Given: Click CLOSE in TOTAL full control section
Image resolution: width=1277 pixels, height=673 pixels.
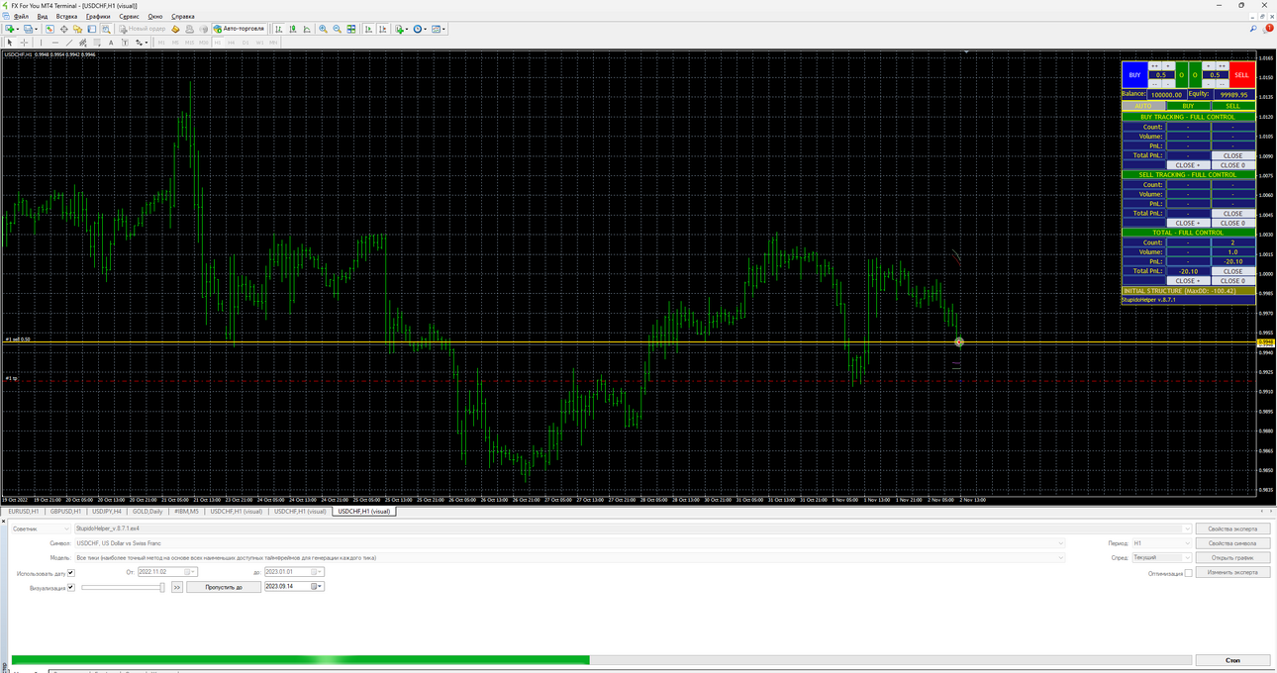Looking at the screenshot, I should point(1232,271).
